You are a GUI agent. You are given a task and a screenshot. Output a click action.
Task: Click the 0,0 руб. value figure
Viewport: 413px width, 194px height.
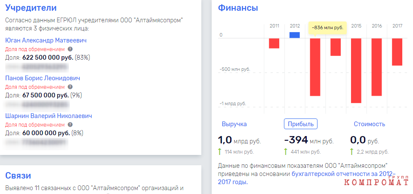[x=364, y=140]
